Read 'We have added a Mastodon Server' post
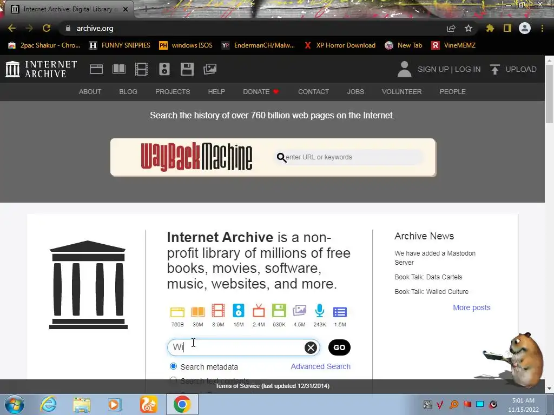554x415 pixels. tap(435, 258)
